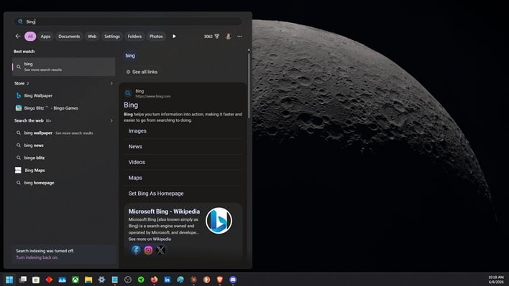
Task: Click the Bing logo thumbnail
Action: point(219,221)
